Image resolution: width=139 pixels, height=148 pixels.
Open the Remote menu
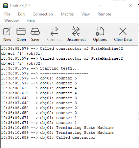pyautogui.click(x=104, y=14)
